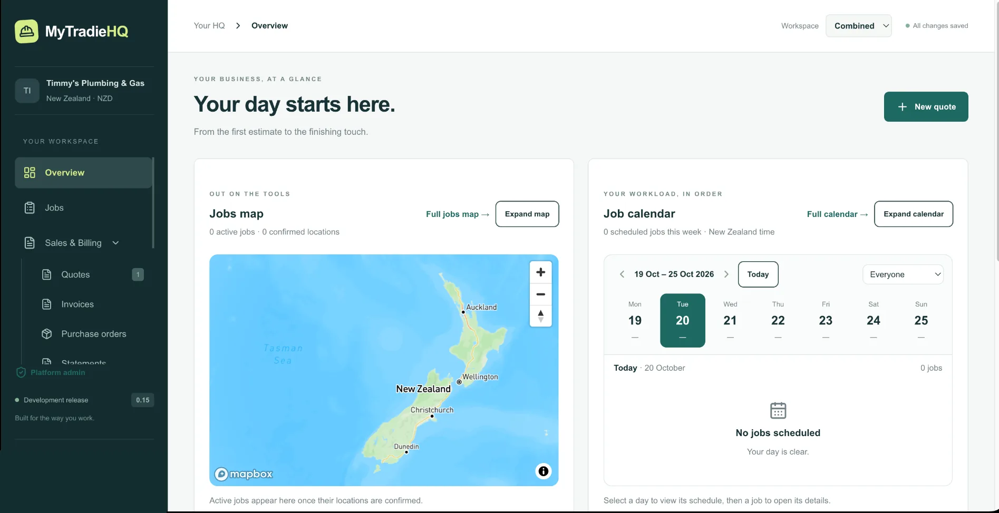Click the Mapbox logo on map
The image size is (999, 513).
click(x=244, y=474)
